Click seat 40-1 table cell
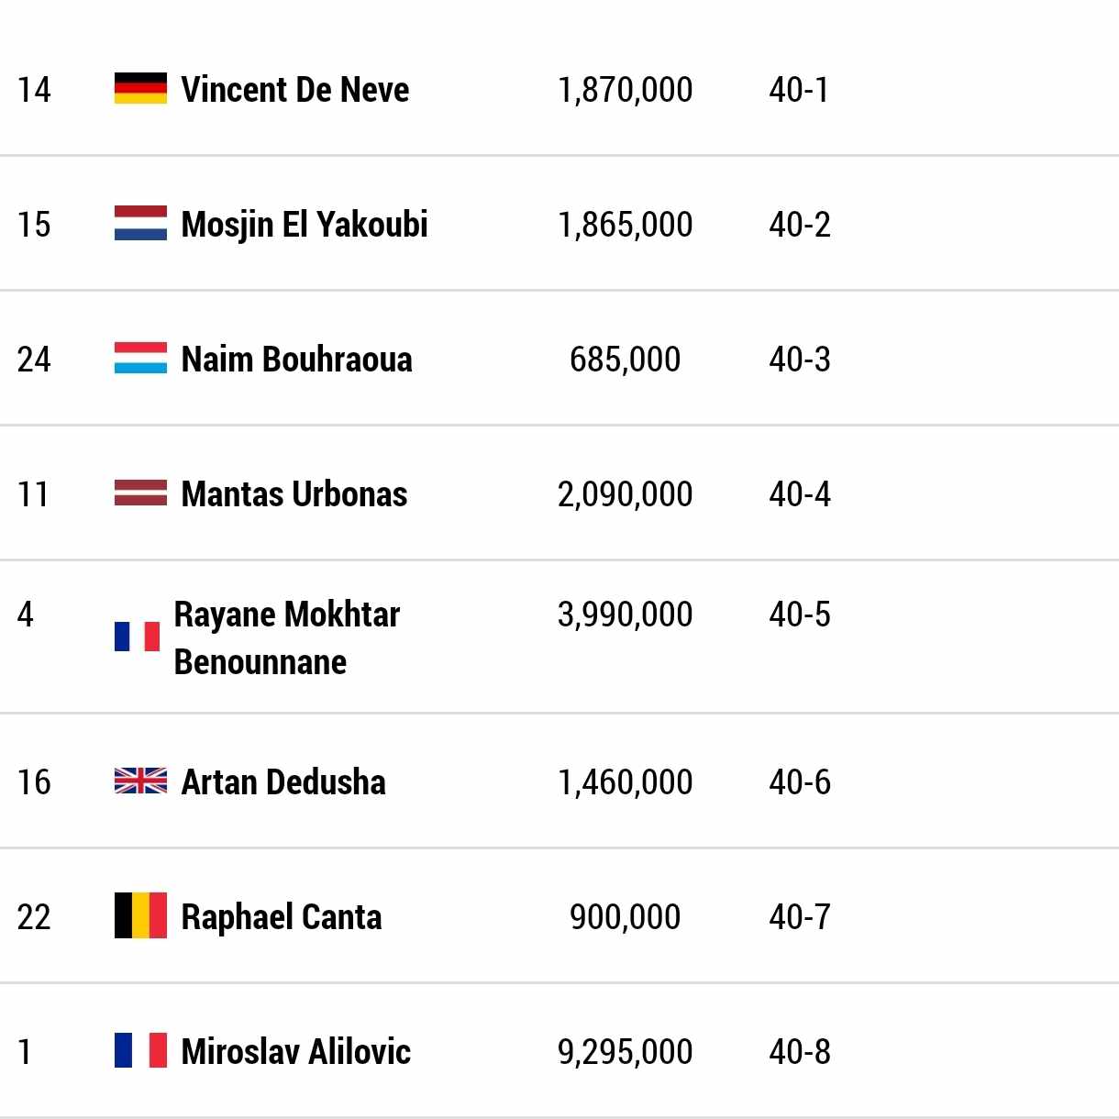 [799, 90]
